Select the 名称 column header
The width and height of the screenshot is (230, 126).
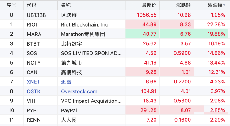click(x=66, y=5)
